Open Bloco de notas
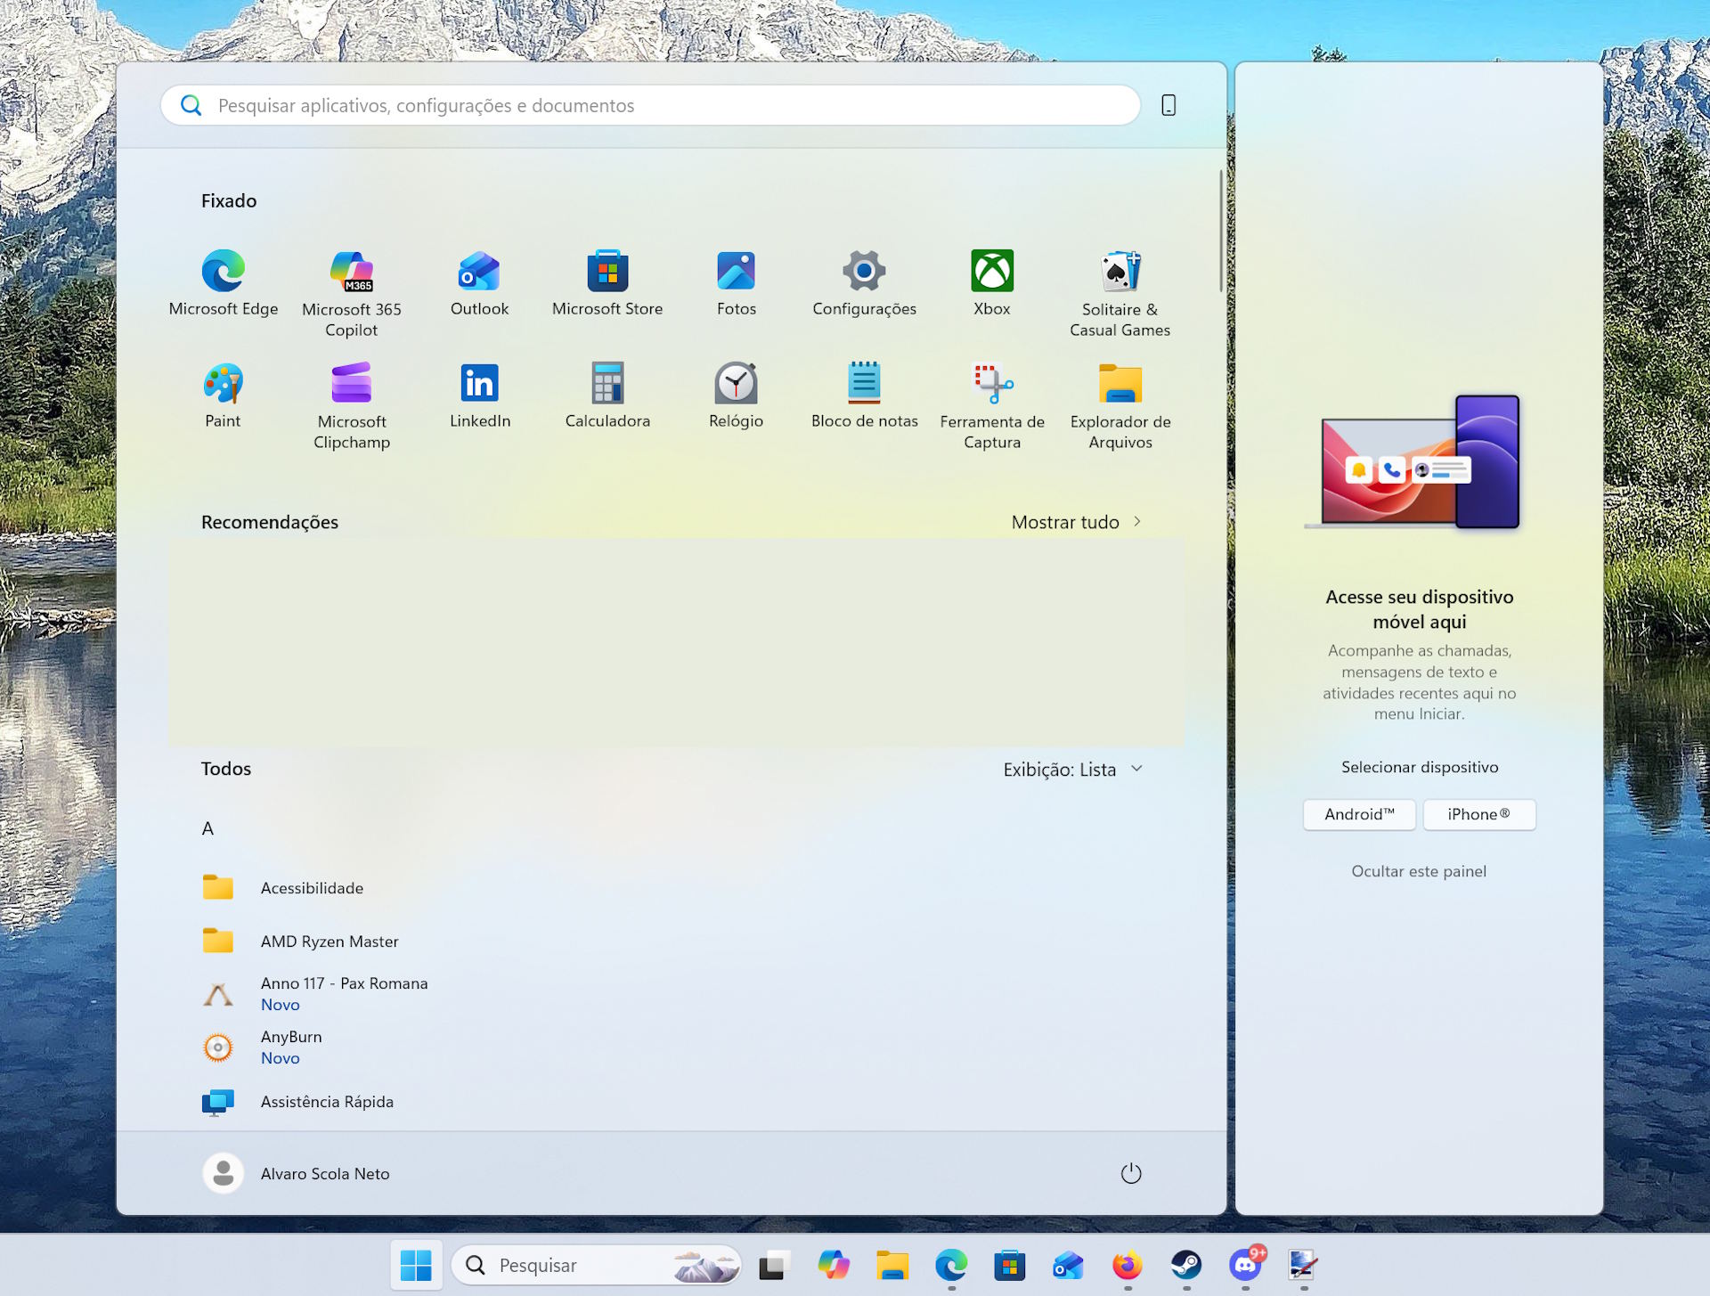Viewport: 1710px width, 1296px height. tap(864, 395)
